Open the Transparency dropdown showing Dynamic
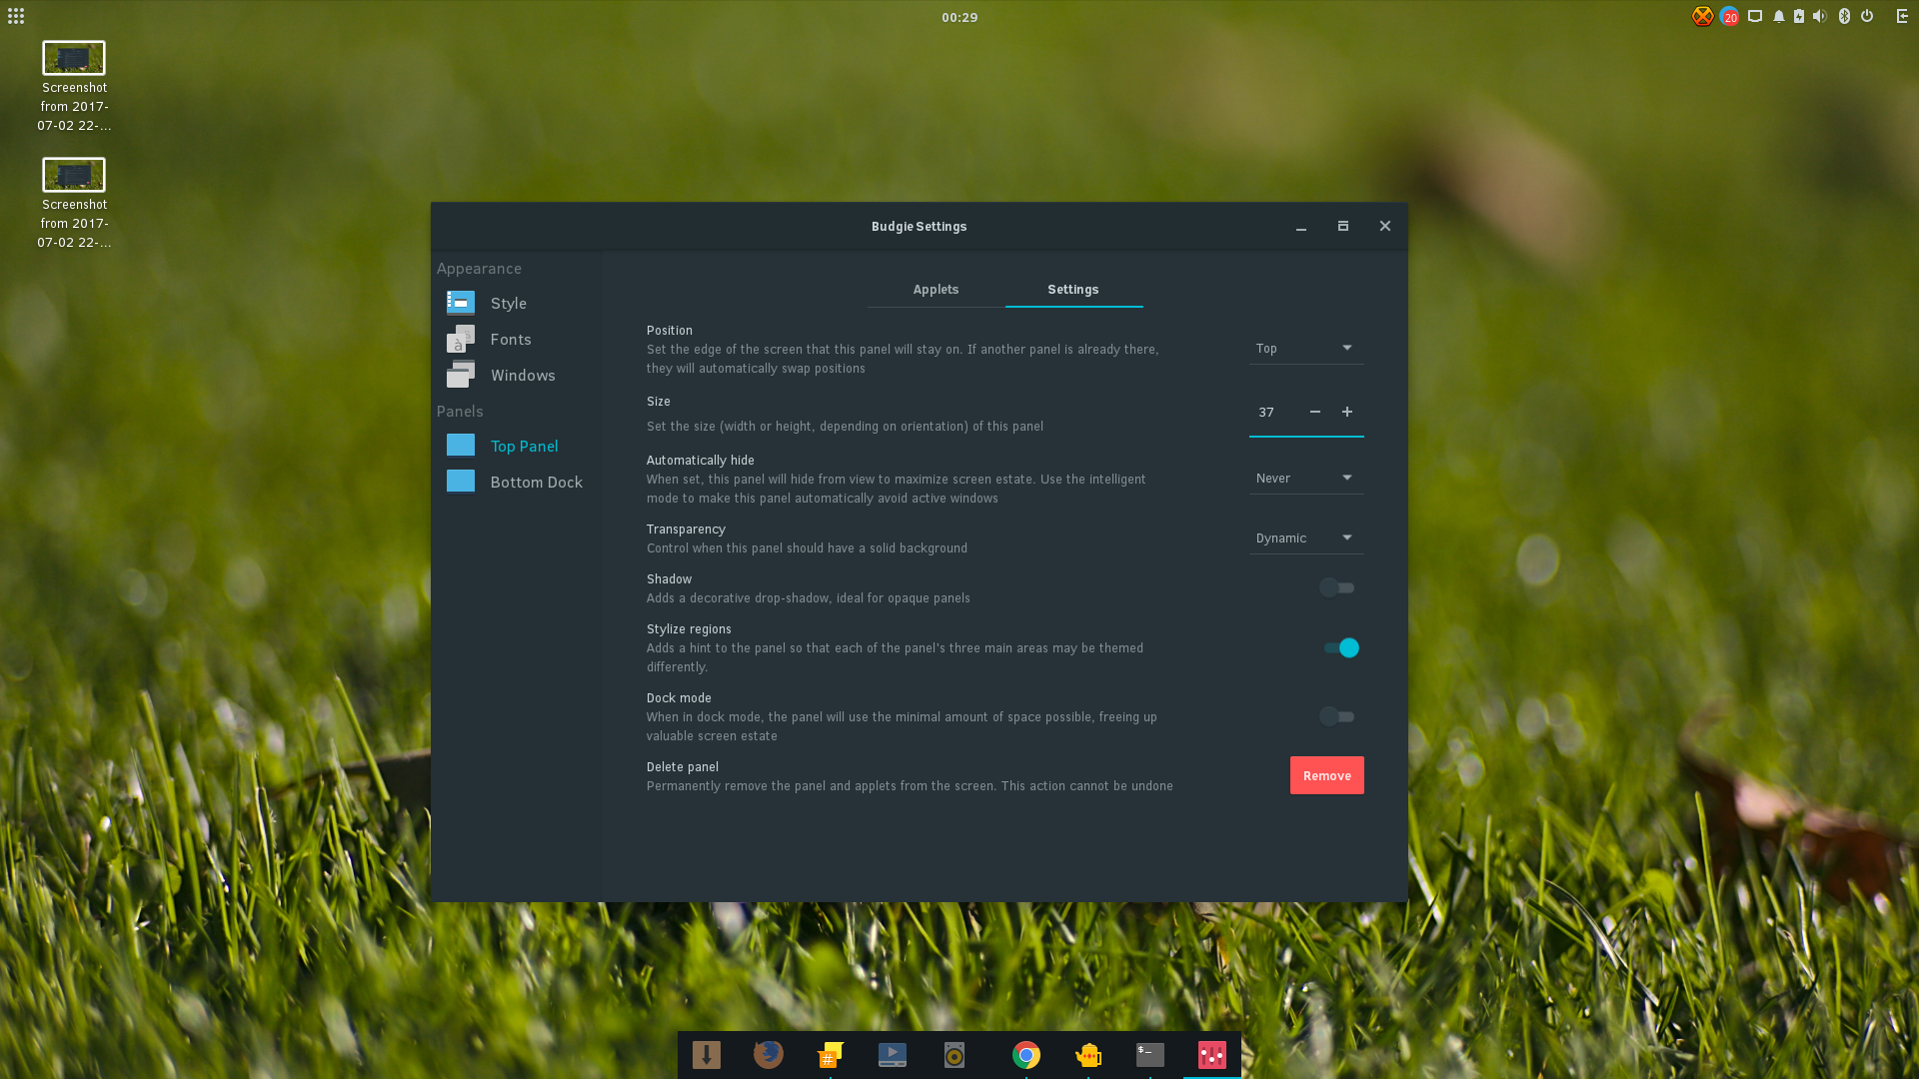Viewport: 1919px width, 1079px height. pyautogui.click(x=1306, y=538)
